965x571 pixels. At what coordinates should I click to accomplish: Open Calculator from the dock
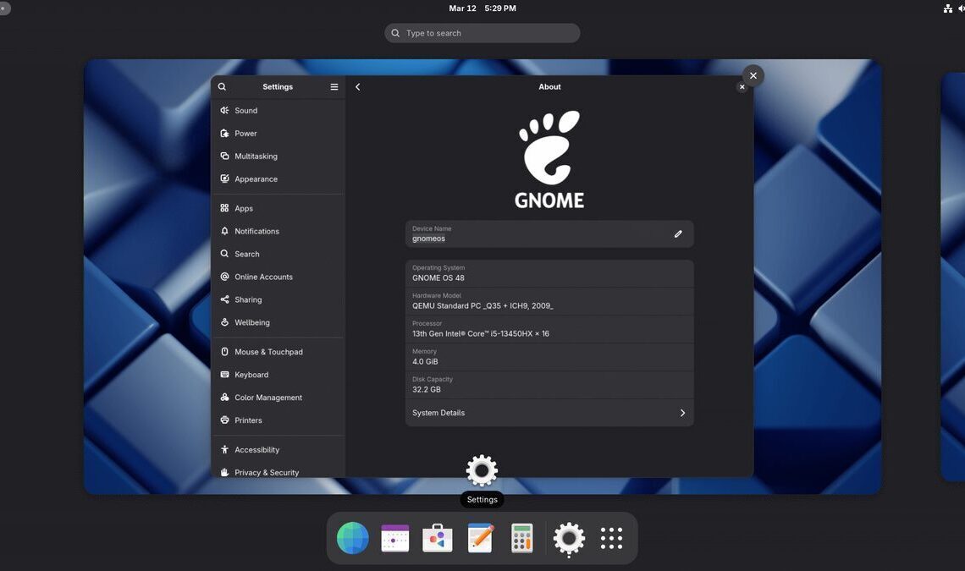point(522,538)
